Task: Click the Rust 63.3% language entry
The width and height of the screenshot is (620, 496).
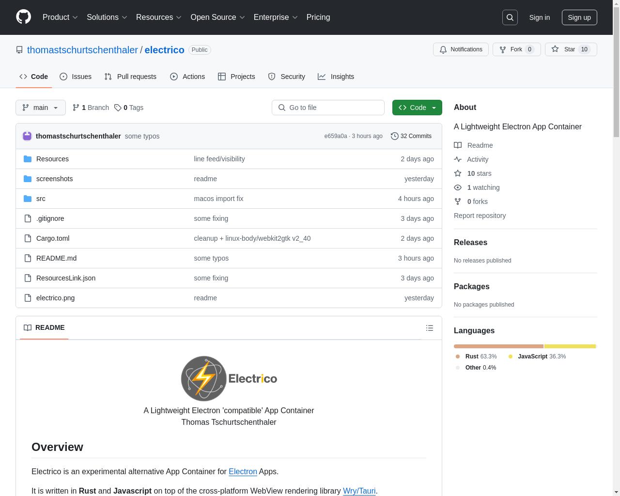Action: [476, 356]
